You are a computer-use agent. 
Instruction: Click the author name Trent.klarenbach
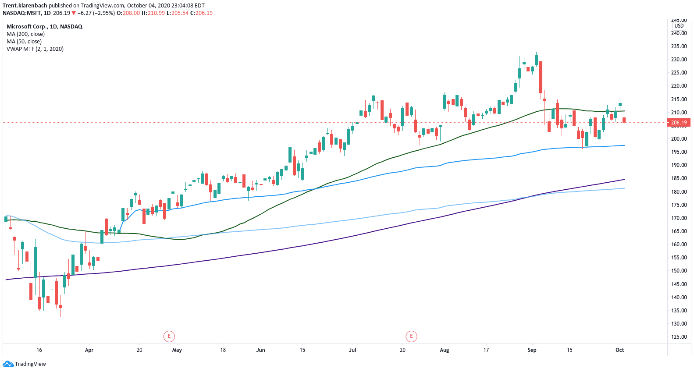[x=25, y=6]
